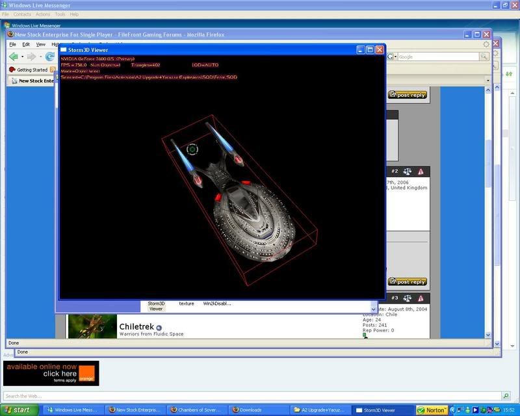This screenshot has width=520, height=416.
Task: Expand hidden system tray icons arrow
Action: tap(452, 410)
